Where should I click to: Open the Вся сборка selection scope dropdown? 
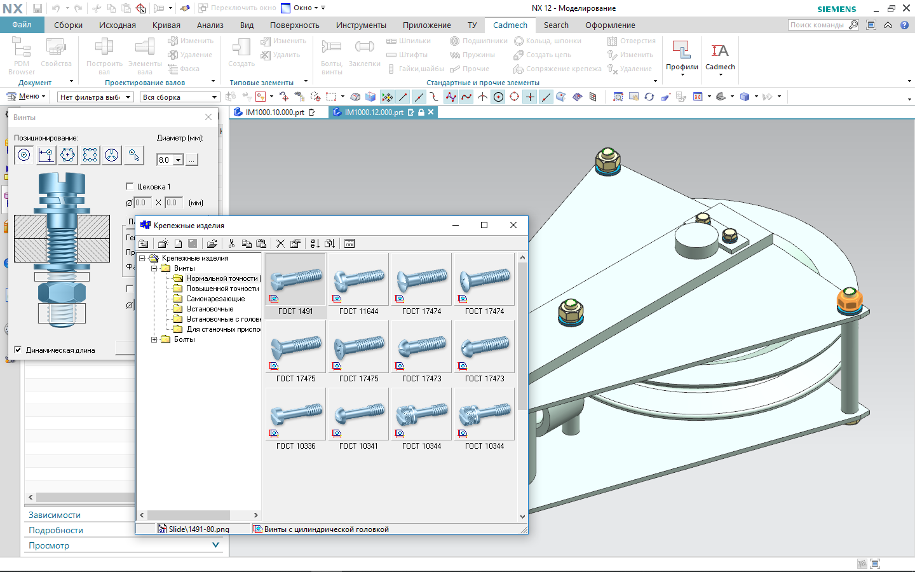pos(214,97)
